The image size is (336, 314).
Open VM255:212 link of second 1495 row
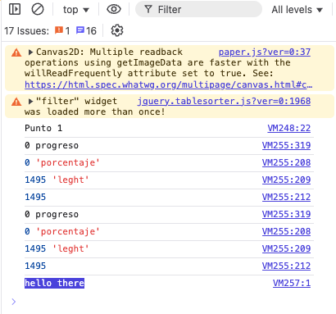click(x=286, y=266)
